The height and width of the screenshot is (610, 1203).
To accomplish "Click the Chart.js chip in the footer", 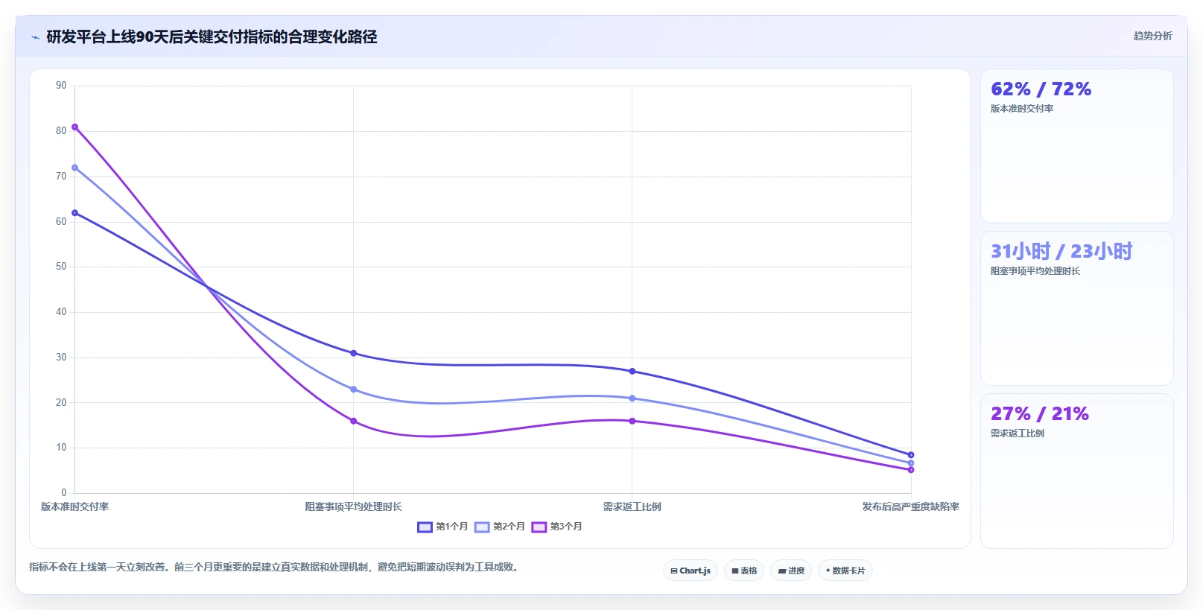I will 691,571.
